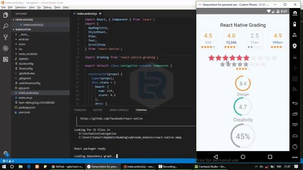Open the Source Control view icon
Screen dimensions: 303x170
(x=5, y=37)
